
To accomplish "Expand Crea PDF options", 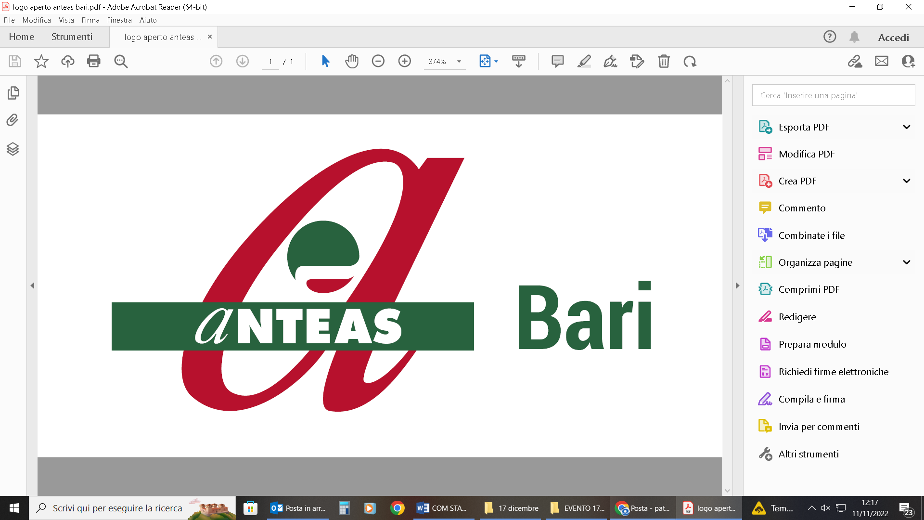I will point(907,181).
